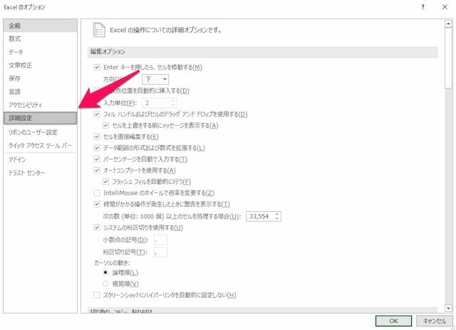Go to the データ category

[40, 52]
